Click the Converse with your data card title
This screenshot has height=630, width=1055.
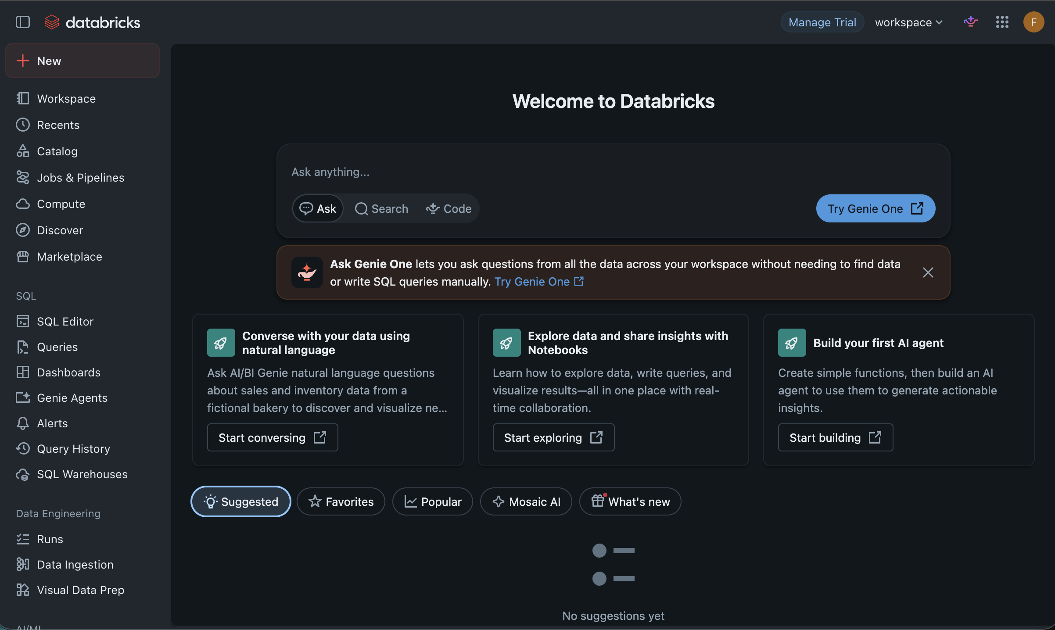tap(326, 343)
